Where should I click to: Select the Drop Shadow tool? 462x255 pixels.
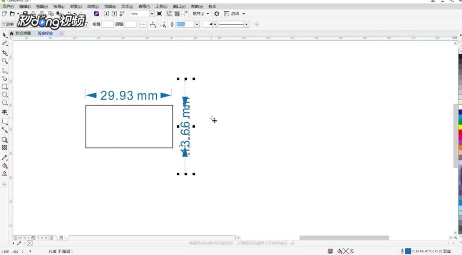point(5,140)
